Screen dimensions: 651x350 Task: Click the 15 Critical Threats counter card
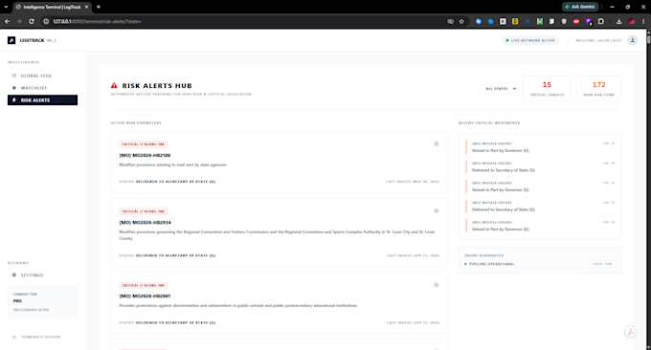point(547,88)
